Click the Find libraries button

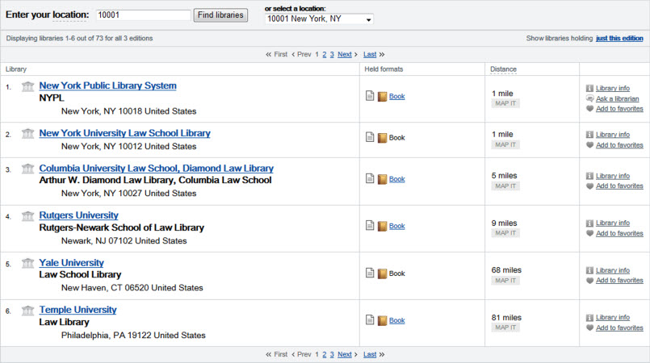point(220,15)
